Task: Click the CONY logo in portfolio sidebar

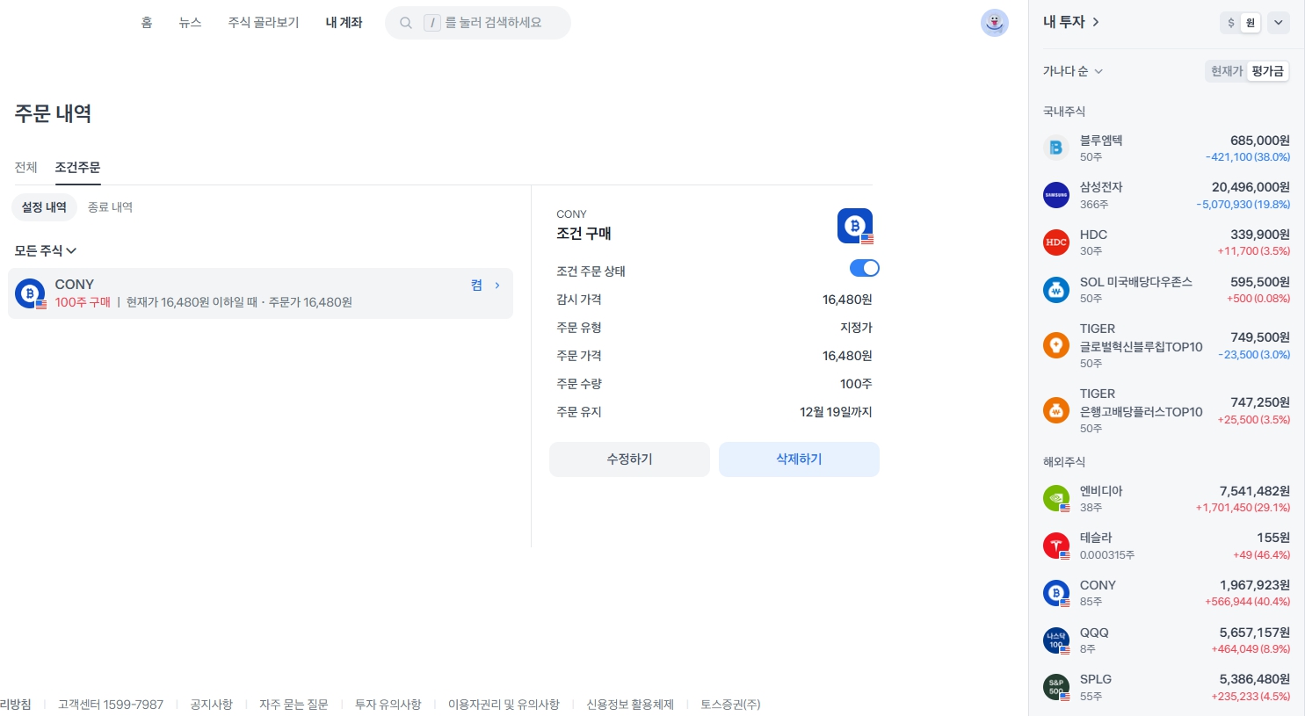Action: pos(1056,593)
